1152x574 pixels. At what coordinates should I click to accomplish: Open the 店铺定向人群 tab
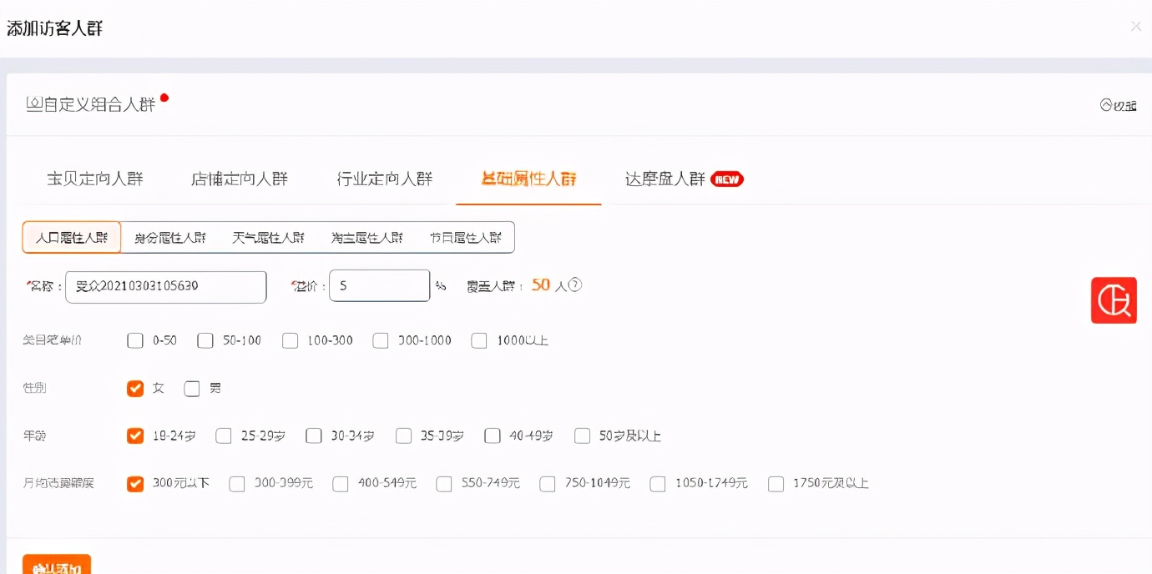point(240,179)
